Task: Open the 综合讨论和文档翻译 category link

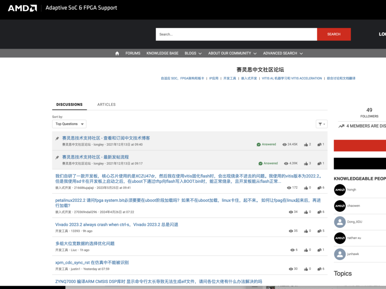Action: pyautogui.click(x=341, y=78)
